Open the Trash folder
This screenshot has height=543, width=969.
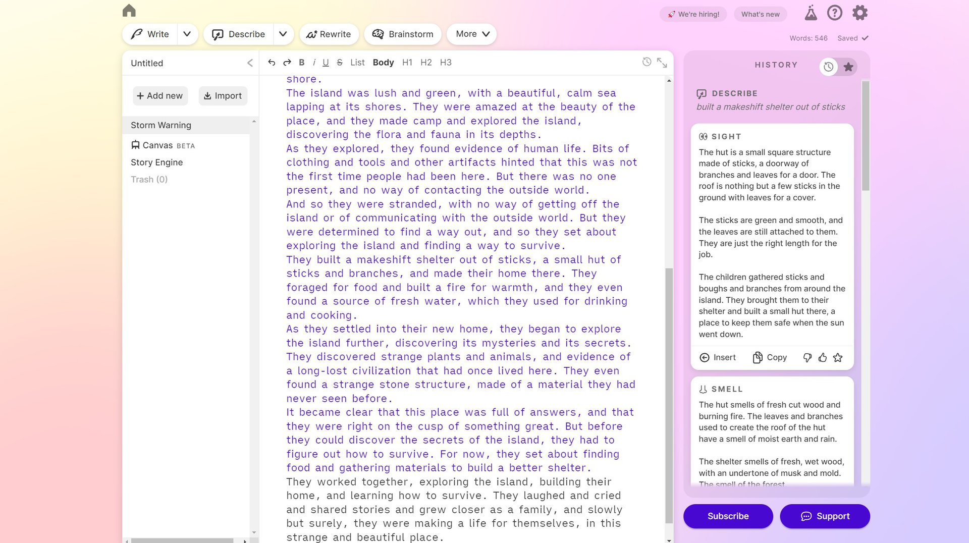coord(149,180)
